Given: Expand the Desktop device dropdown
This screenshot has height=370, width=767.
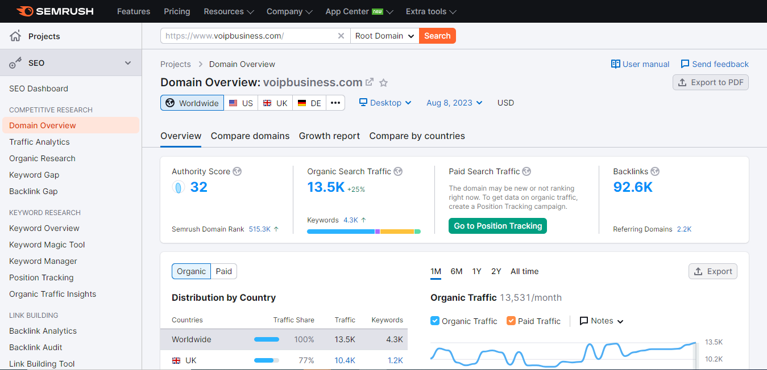Looking at the screenshot, I should point(385,103).
